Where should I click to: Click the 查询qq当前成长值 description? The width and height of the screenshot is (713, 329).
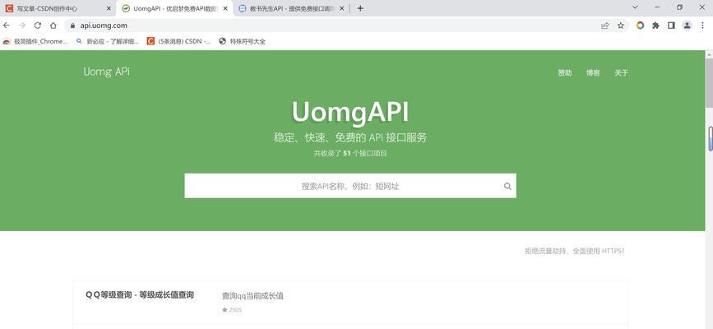tap(252, 296)
